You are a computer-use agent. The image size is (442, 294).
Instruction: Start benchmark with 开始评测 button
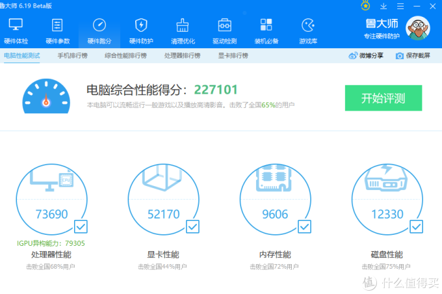(383, 98)
